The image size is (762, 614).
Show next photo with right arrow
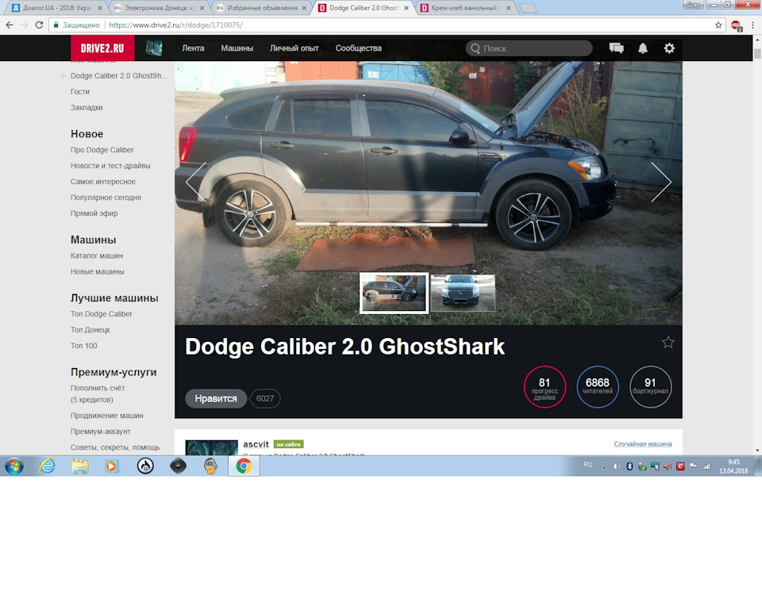(x=661, y=182)
